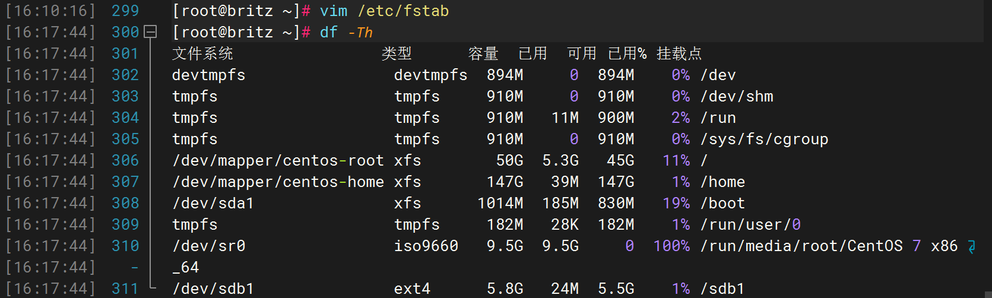Click the 900M available value on /run row
Image resolution: width=992 pixels, height=298 pixels.
coord(616,118)
